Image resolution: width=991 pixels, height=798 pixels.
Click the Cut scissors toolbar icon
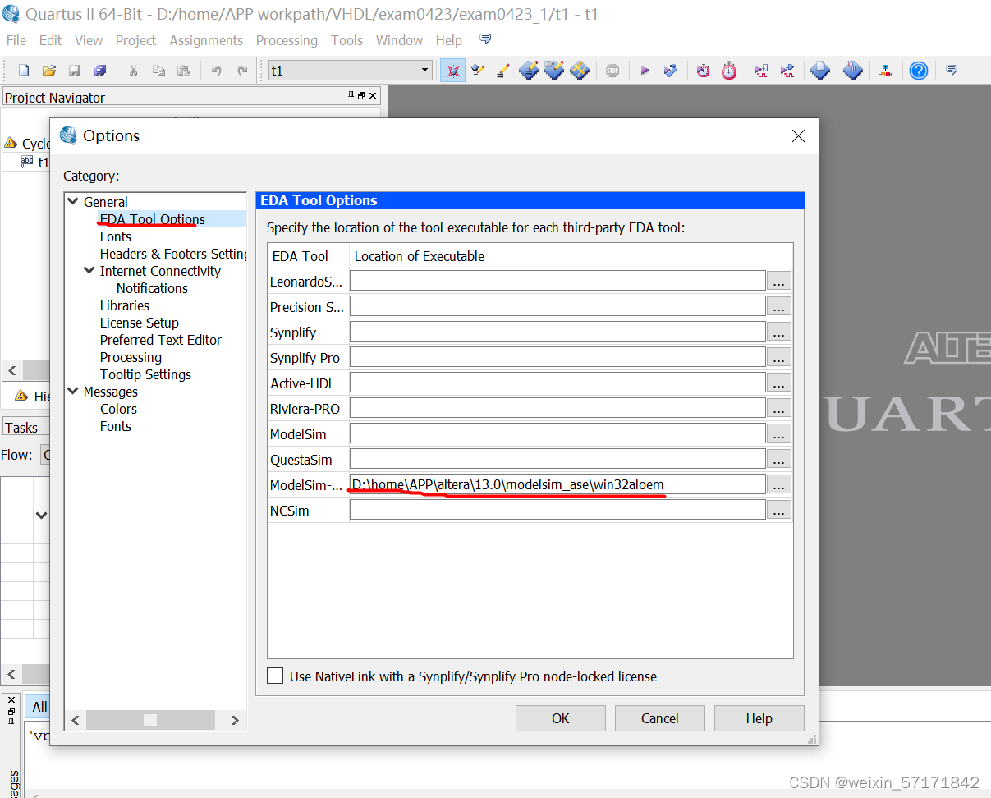(x=133, y=71)
